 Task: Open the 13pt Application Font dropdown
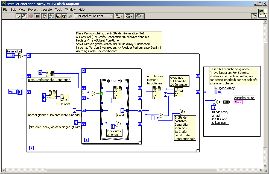tap(94, 16)
